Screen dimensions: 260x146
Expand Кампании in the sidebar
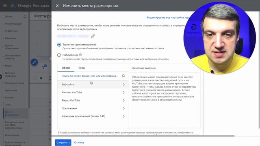(x=11, y=38)
